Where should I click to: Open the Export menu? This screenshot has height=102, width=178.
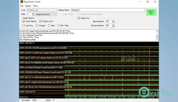tap(28, 6)
